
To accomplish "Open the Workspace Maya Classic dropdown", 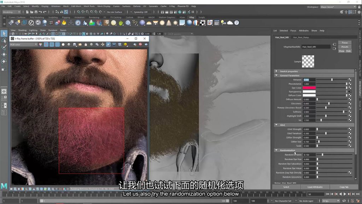I will coord(338,7).
